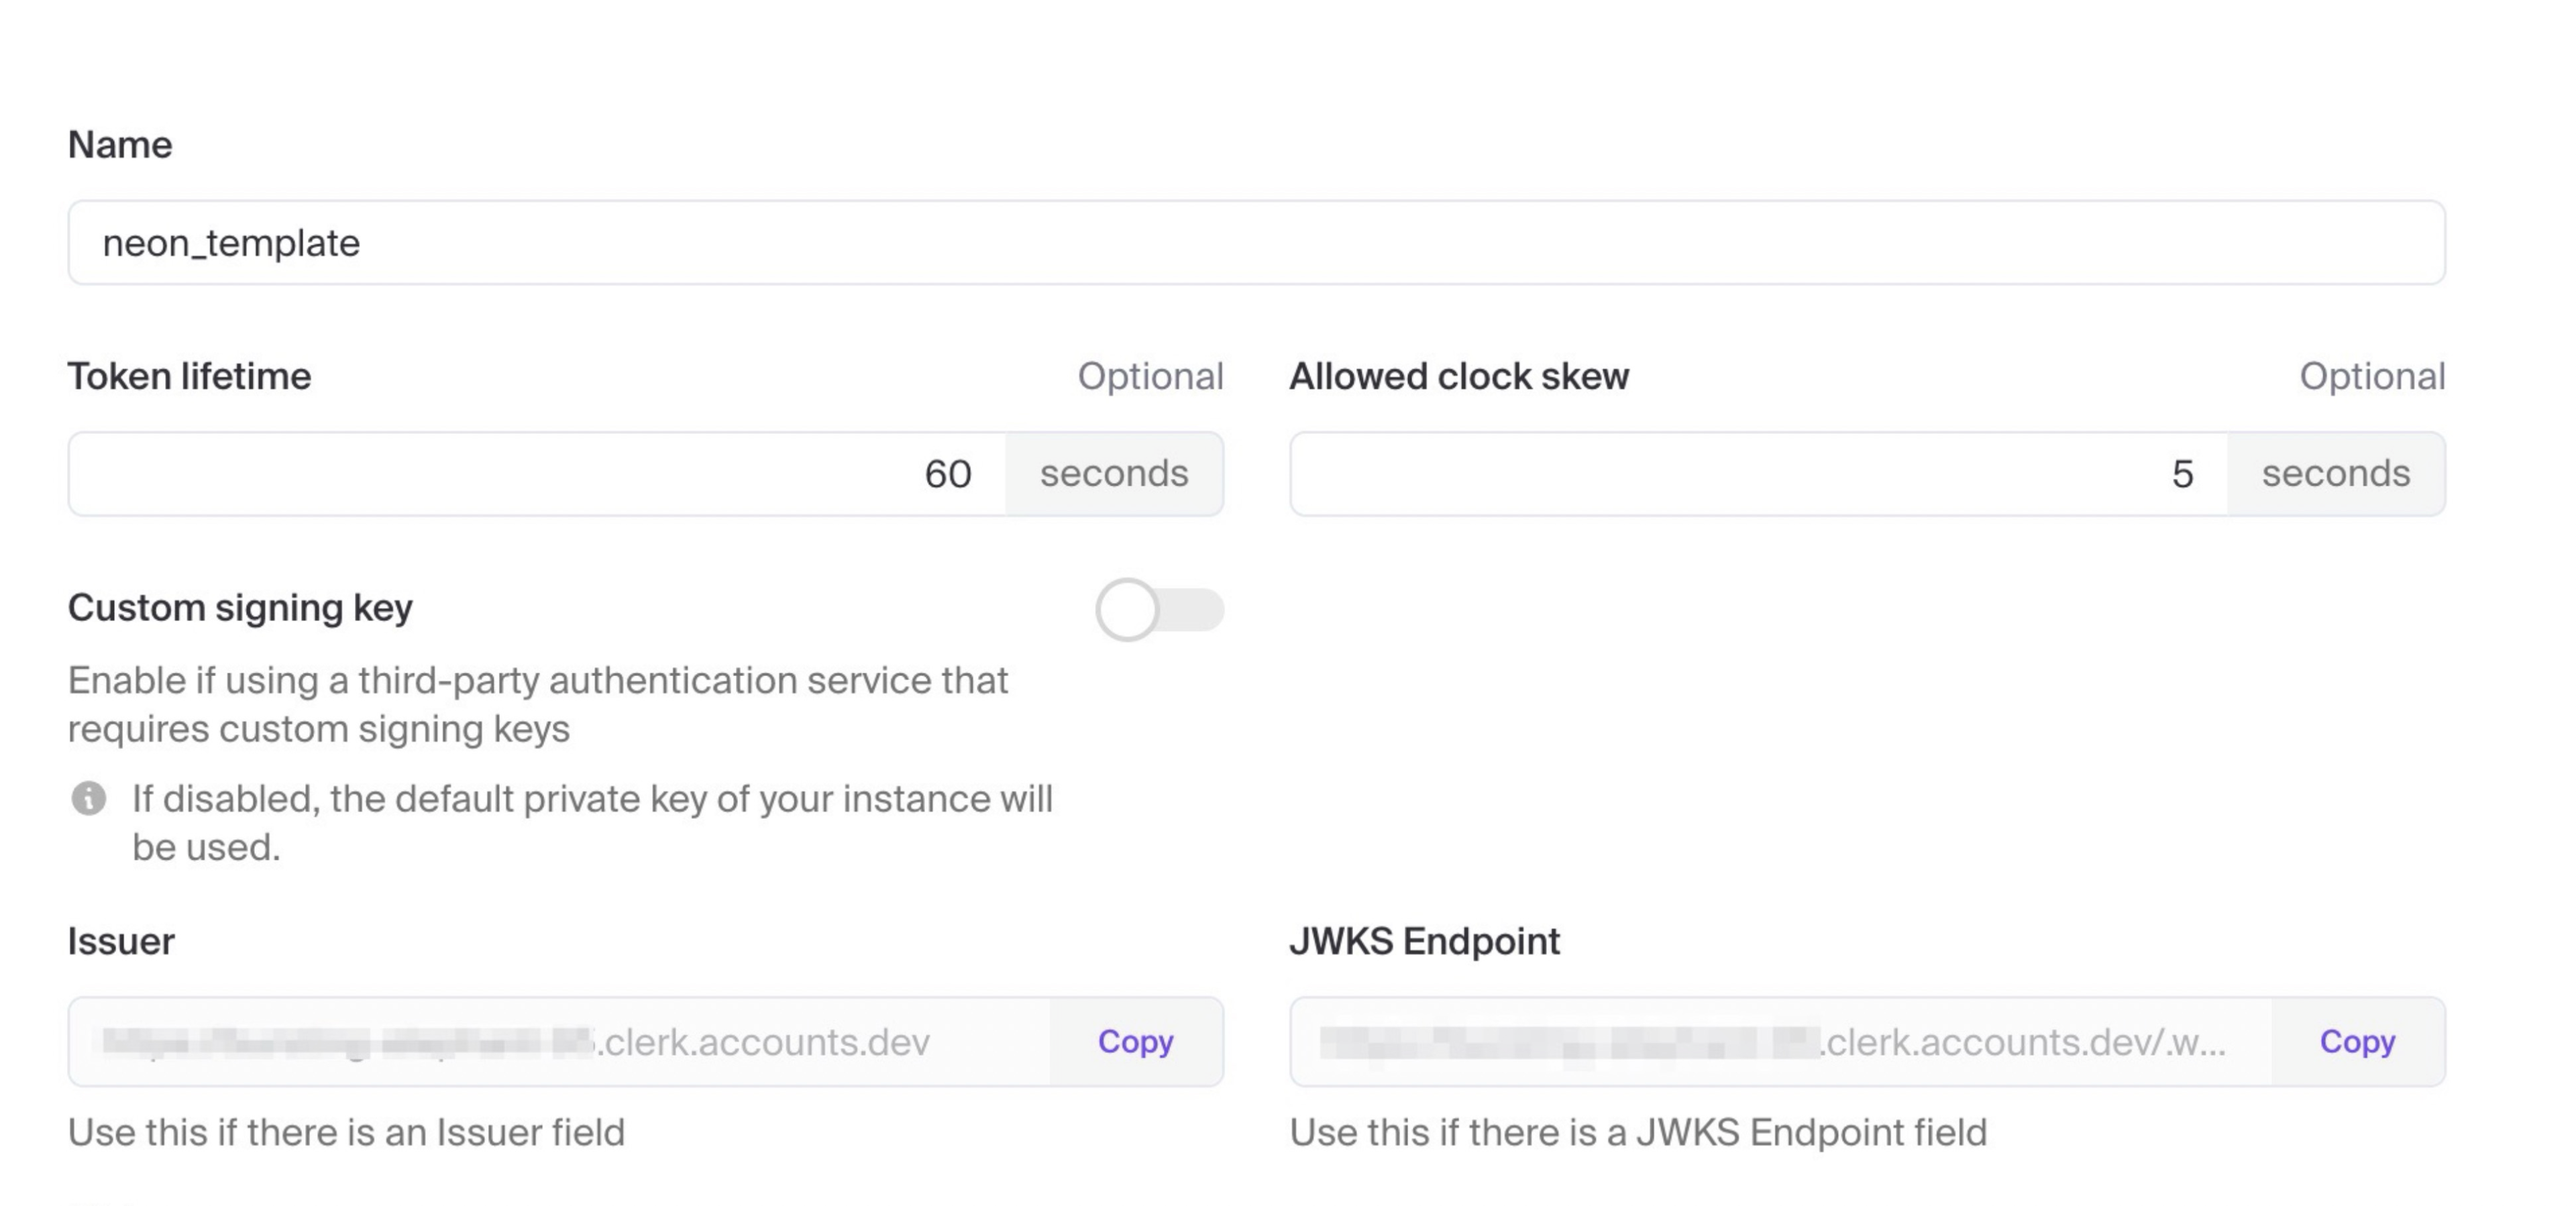Copy the JWKS Endpoint URL
Viewport: 2576px width, 1206px height.
pos(2357,1042)
